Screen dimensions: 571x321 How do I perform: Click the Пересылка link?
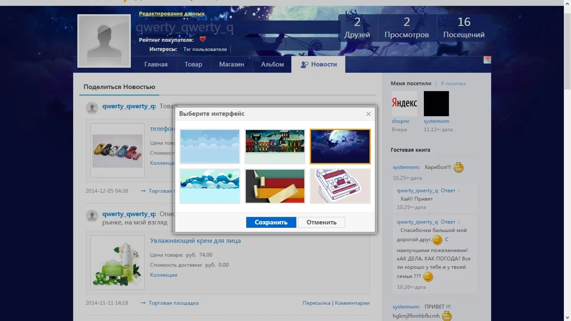tap(316, 303)
